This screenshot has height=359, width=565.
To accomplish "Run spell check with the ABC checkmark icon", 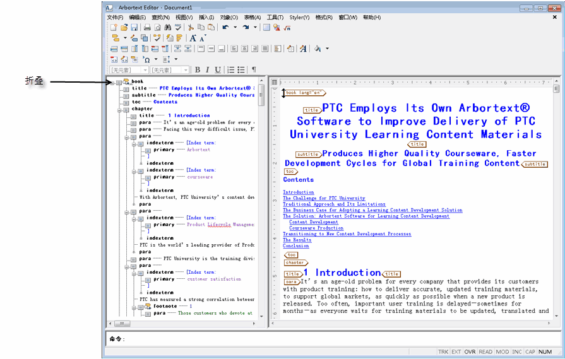I will (178, 27).
